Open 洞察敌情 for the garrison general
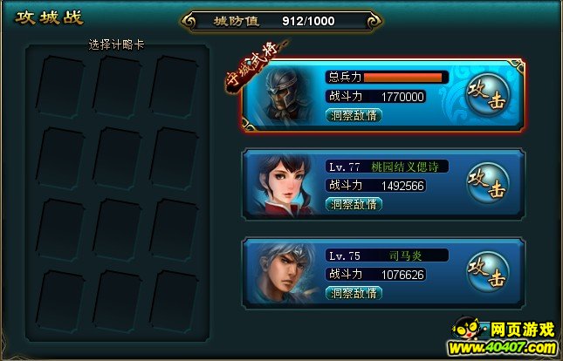 354,116
